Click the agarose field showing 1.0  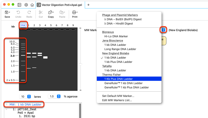(x=52, y=96)
